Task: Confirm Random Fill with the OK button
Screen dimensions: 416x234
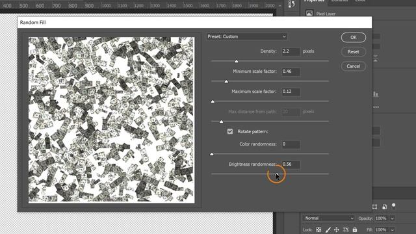Action: (x=354, y=38)
